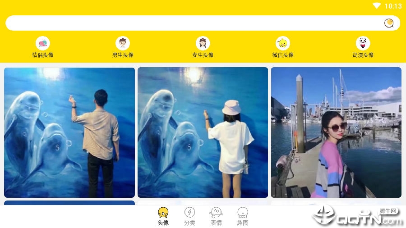Image resolution: width=406 pixels, height=228 pixels.
Task: Open the 情侣头像 category icon
Action: pos(43,43)
